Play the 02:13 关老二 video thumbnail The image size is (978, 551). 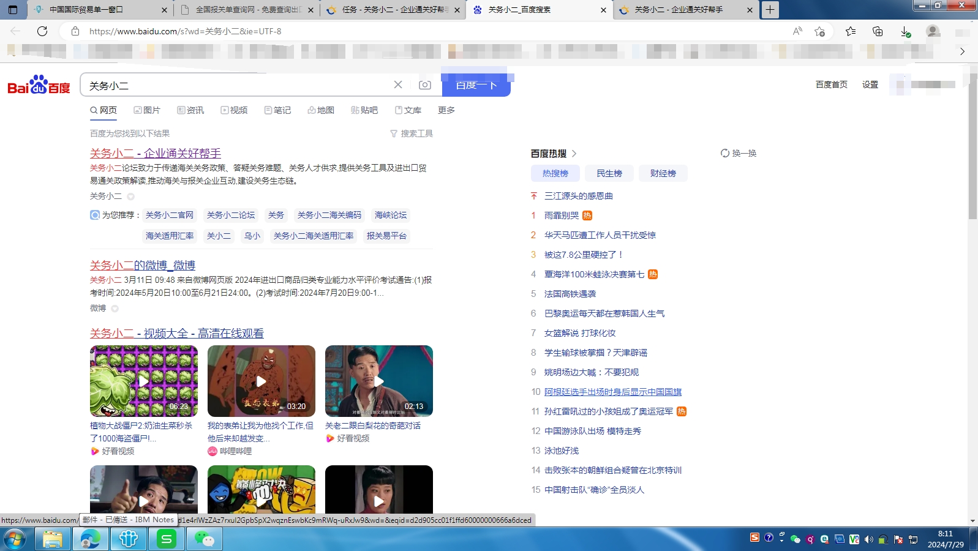(x=379, y=381)
